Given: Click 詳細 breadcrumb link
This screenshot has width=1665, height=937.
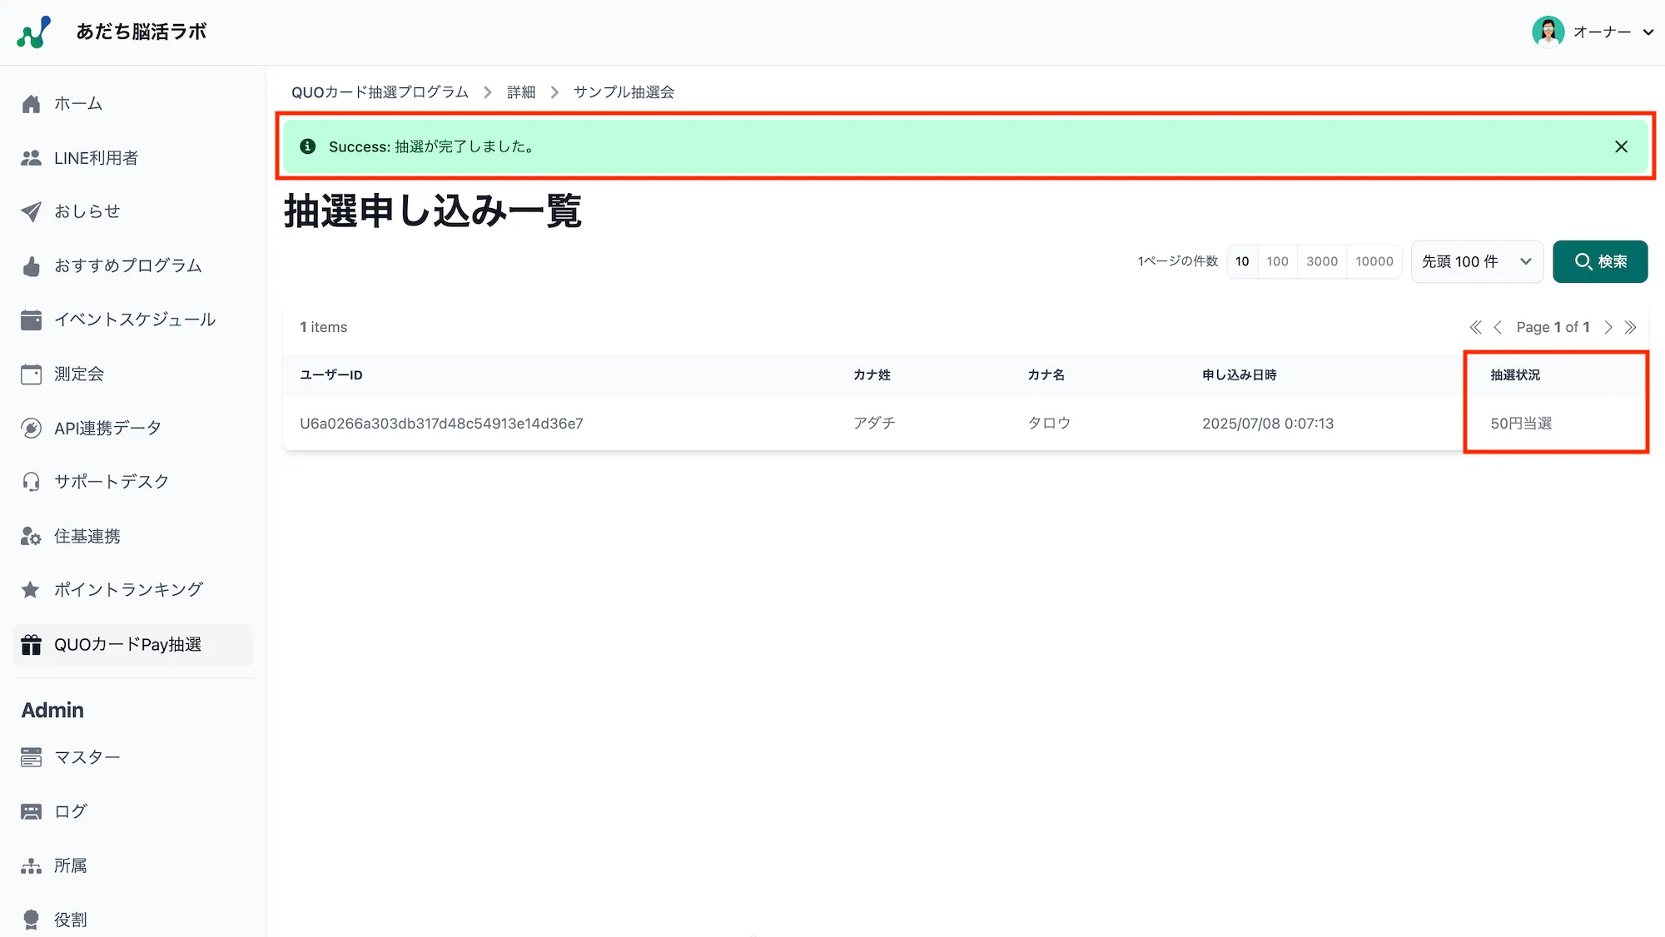Looking at the screenshot, I should [x=521, y=92].
